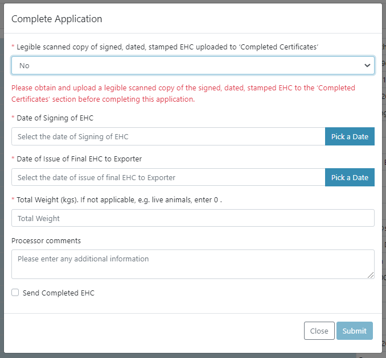Screen dimensions: 386x358
Task: Click the Date of Issue of Final EHC field
Action: tap(168, 177)
